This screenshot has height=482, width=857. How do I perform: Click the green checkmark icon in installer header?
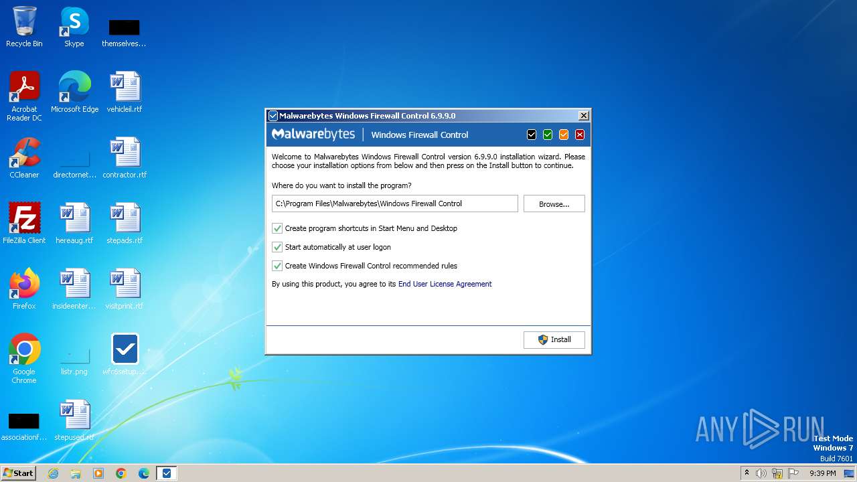(548, 135)
